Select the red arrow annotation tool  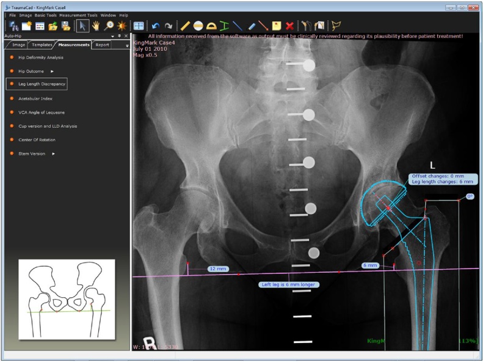pos(263,26)
